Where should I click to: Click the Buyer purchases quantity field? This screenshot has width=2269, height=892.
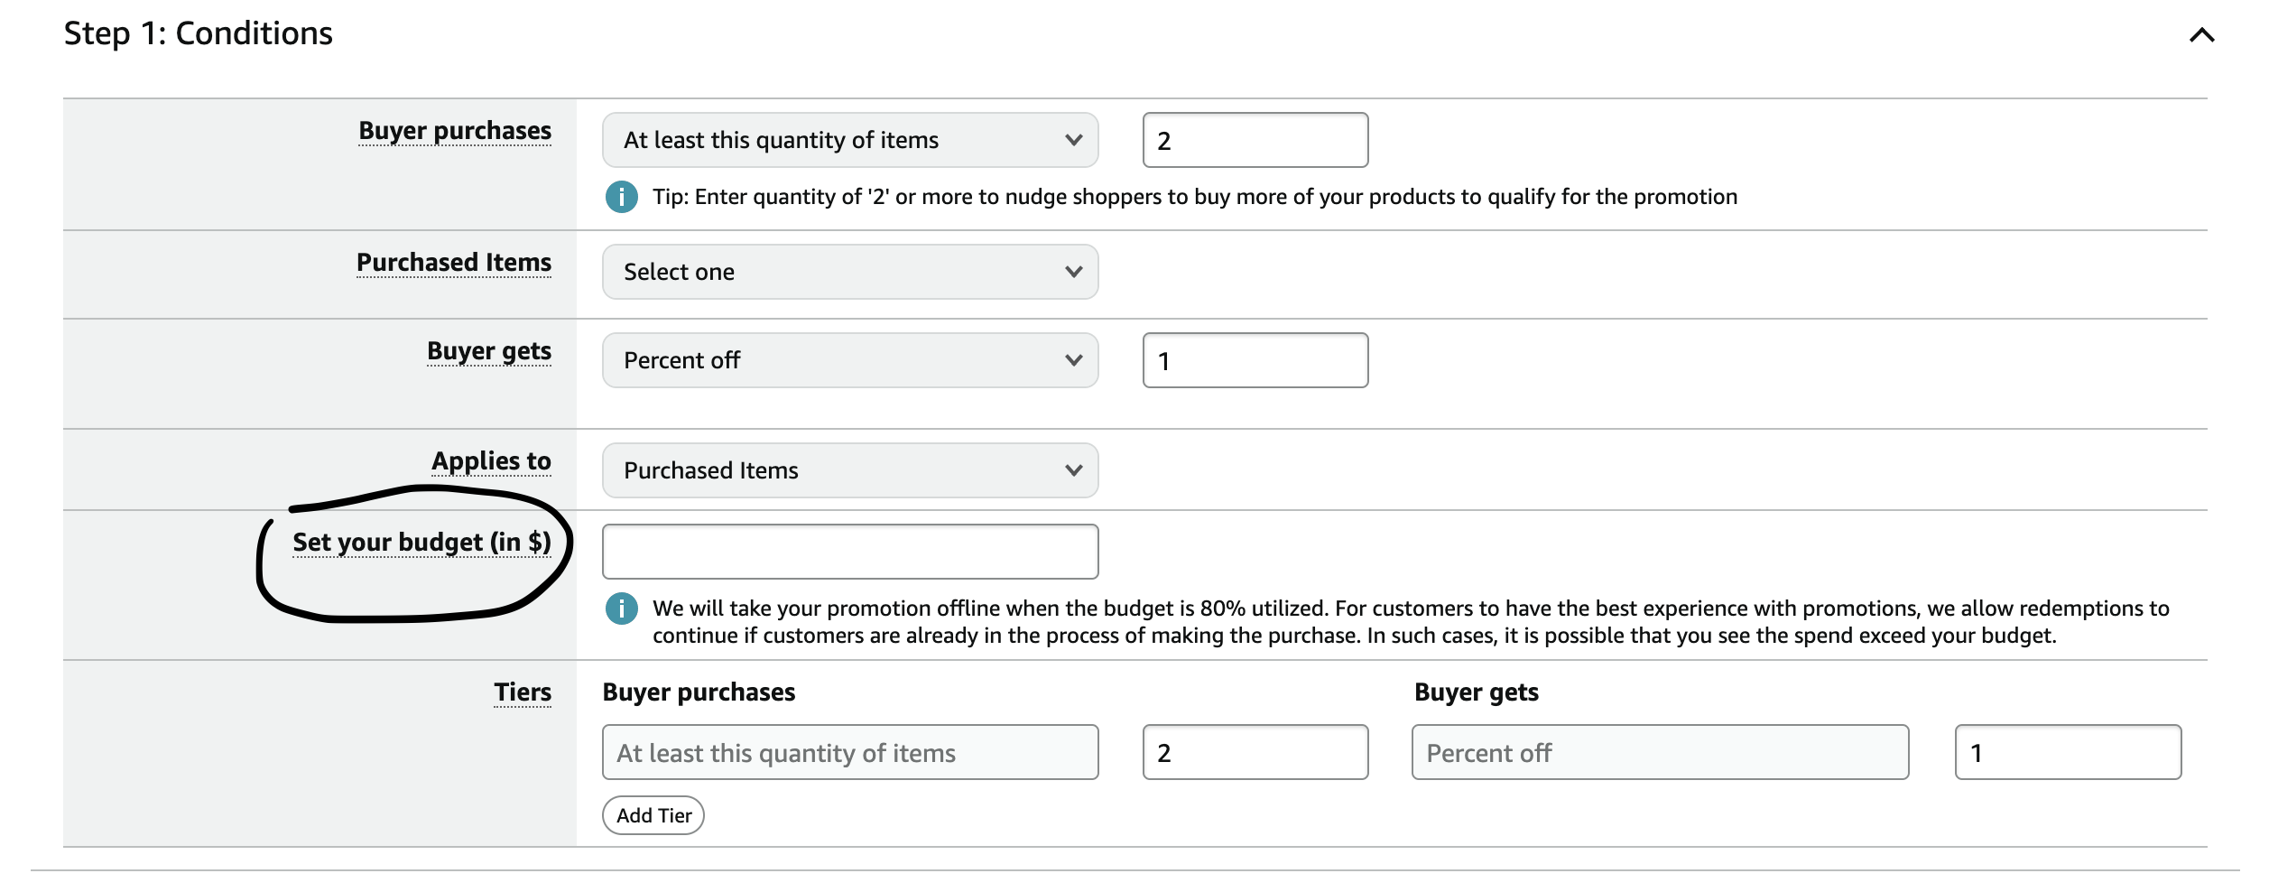[x=1255, y=140]
